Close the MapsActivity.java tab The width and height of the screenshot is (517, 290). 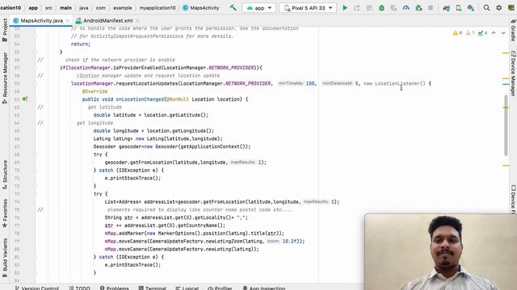click(x=68, y=20)
